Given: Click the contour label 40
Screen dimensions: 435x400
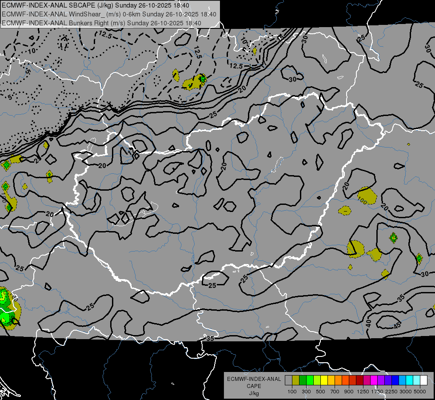Looking at the screenshot, I should (368, 323).
